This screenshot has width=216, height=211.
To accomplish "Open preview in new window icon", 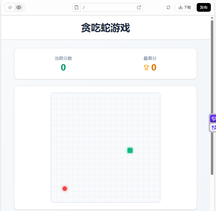I will click(x=139, y=7).
